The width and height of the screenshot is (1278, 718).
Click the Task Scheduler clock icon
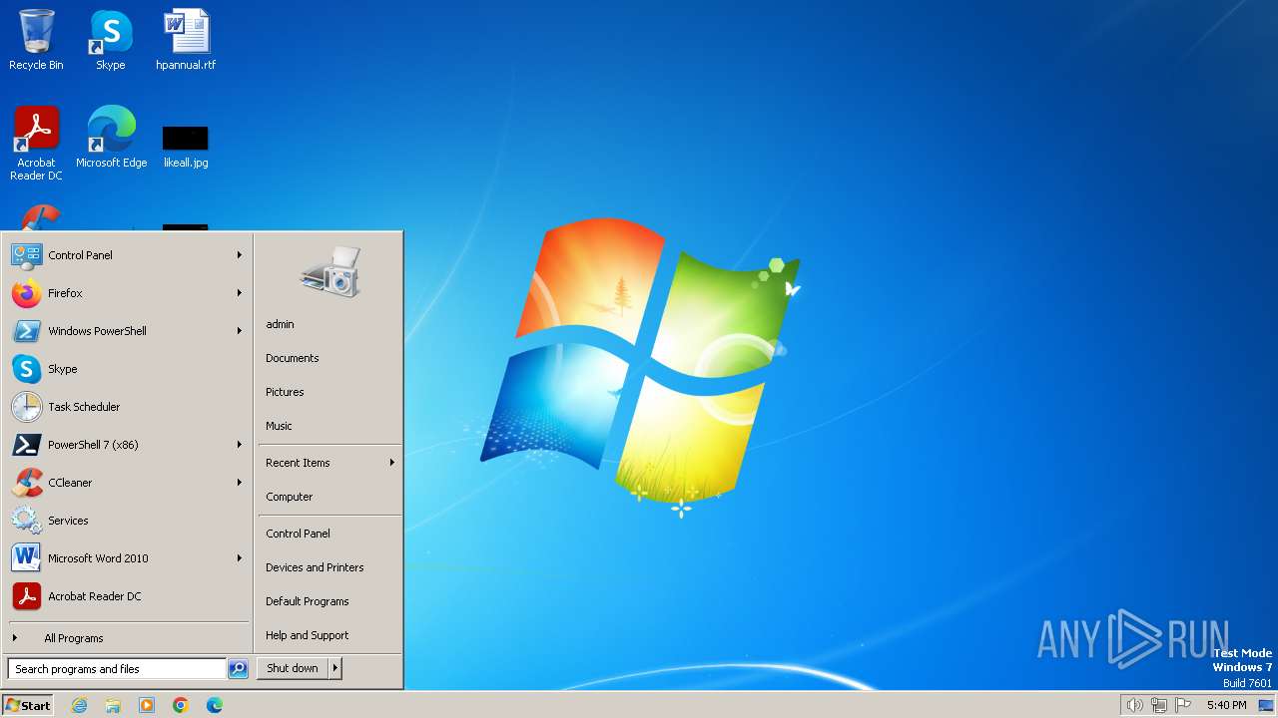click(26, 407)
